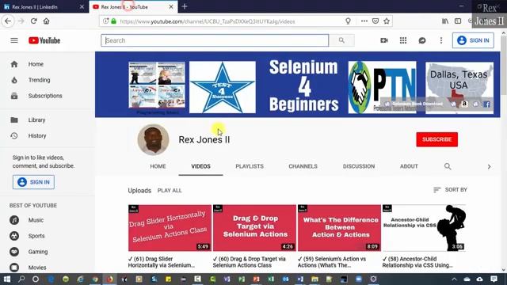Click the browser Home button
Screen dimensions: 507x285
(46, 21)
